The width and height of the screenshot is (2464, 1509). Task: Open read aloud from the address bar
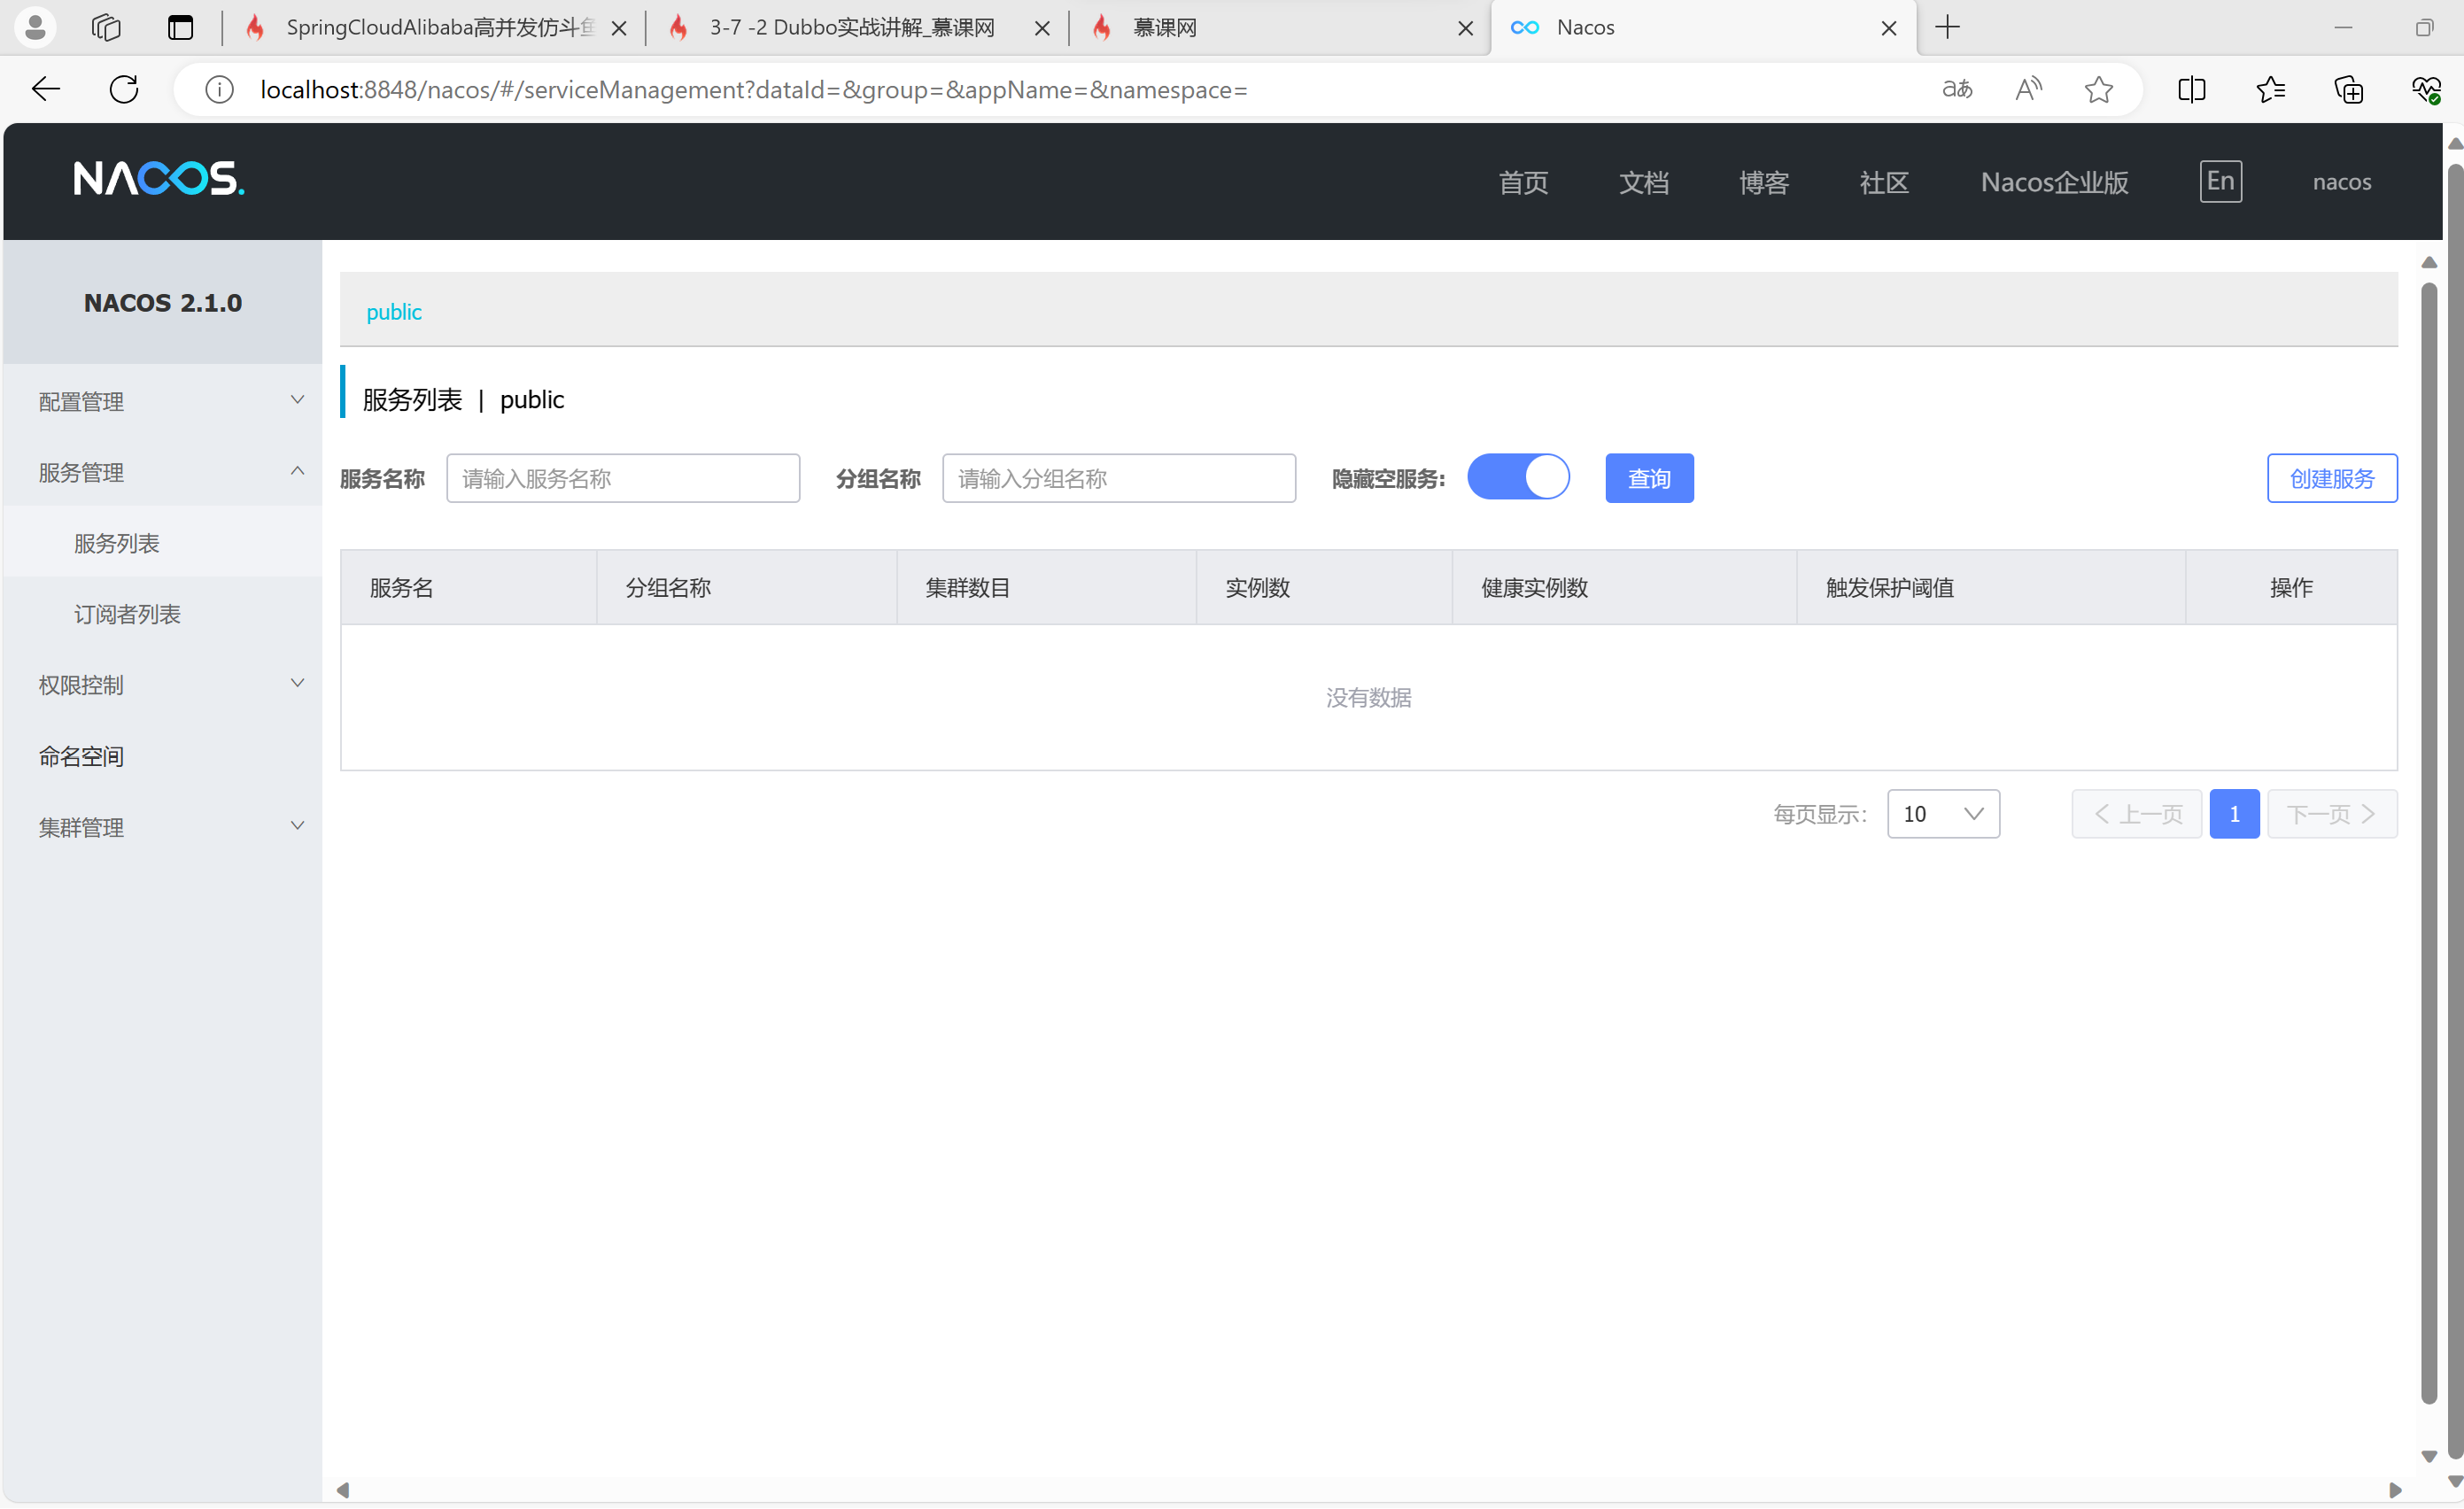pos(2028,89)
